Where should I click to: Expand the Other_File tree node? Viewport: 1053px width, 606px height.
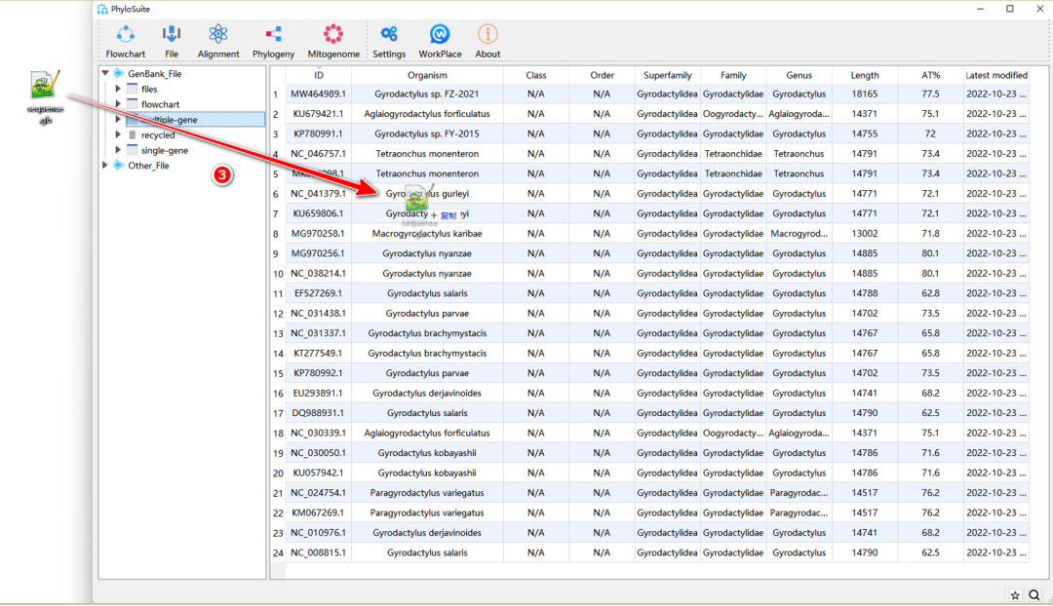105,165
